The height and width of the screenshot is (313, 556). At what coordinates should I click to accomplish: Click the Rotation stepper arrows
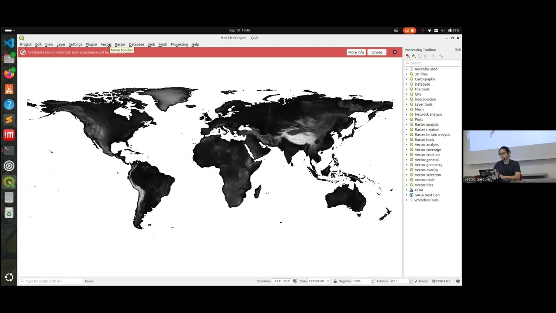tap(410, 281)
